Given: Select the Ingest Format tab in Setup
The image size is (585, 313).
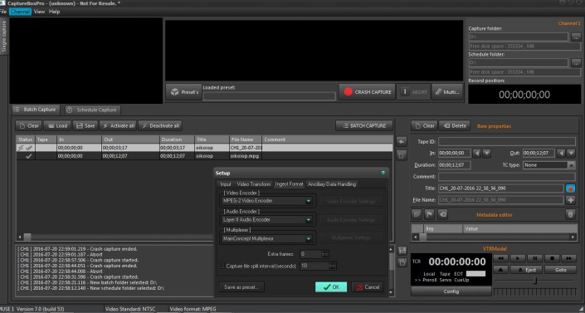Looking at the screenshot, I should coord(289,184).
